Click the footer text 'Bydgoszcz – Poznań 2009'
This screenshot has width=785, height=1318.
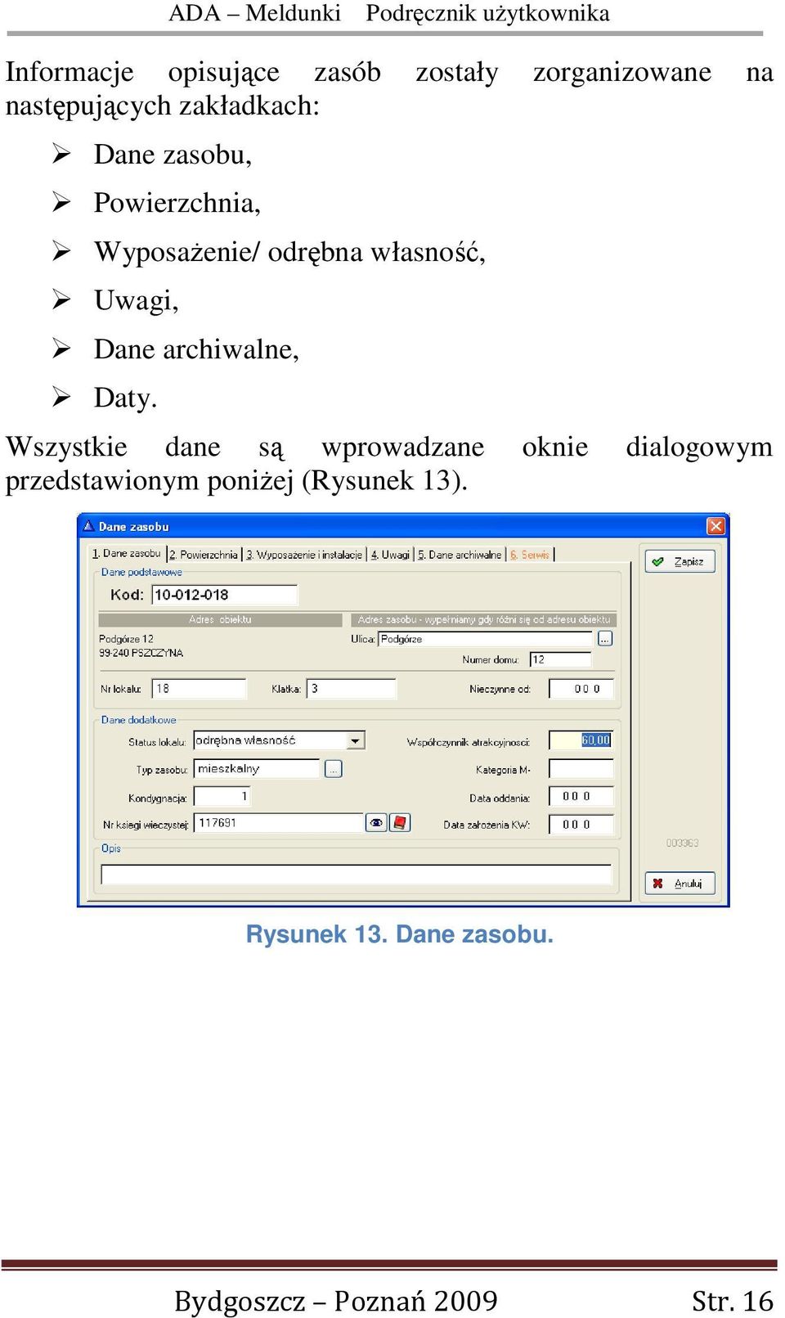point(335,1301)
